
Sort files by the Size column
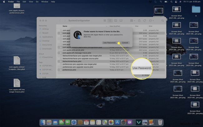tap(137, 26)
